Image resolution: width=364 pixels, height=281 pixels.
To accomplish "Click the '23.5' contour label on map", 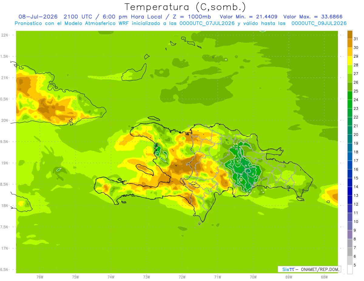I will [x=234, y=162].
